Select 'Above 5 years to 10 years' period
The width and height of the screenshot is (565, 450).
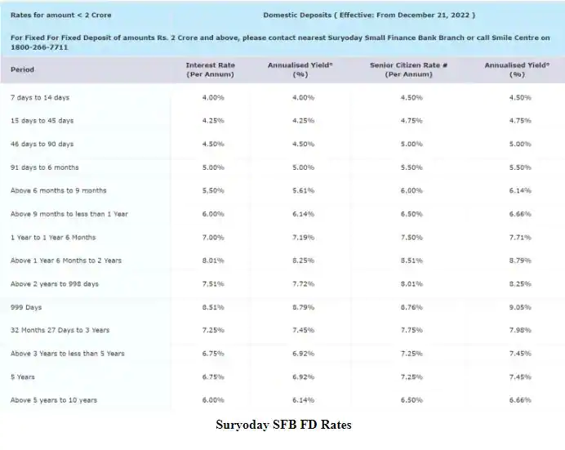coord(54,400)
